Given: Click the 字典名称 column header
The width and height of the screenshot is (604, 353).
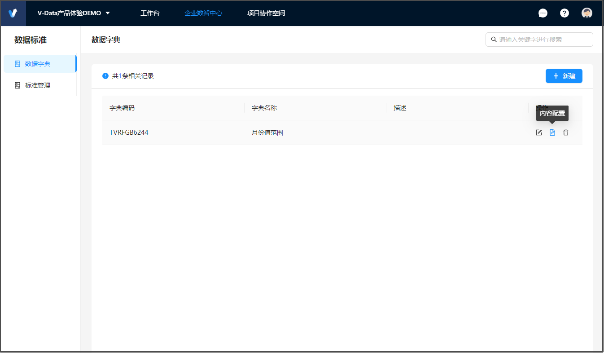Looking at the screenshot, I should pos(264,108).
